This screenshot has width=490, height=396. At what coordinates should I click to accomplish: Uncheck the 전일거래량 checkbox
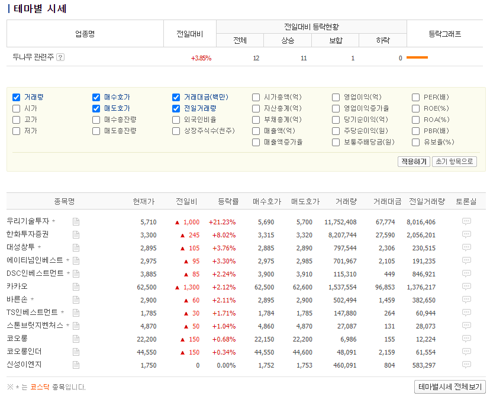176,108
